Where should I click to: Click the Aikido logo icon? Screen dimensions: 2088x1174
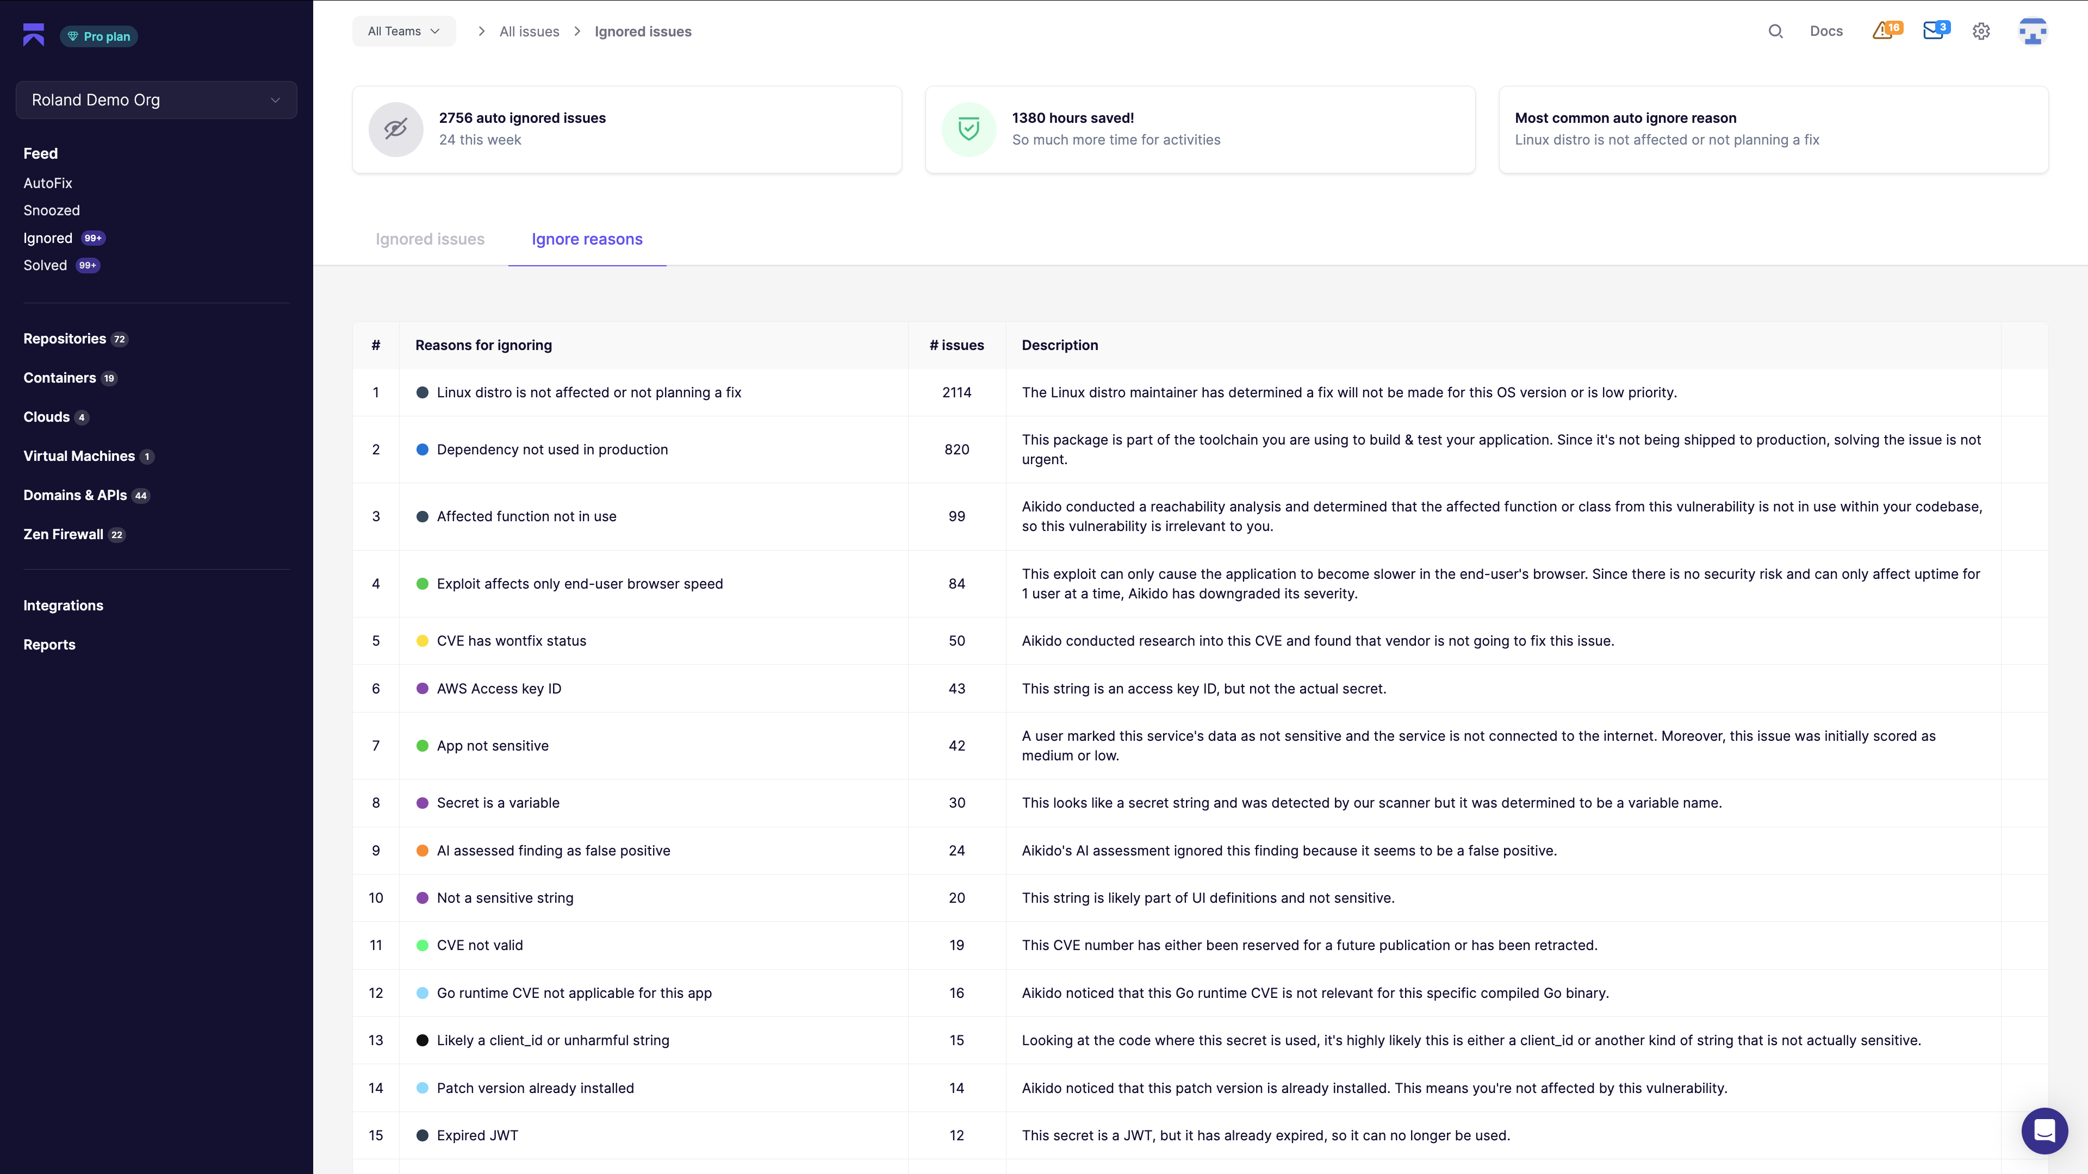(33, 35)
